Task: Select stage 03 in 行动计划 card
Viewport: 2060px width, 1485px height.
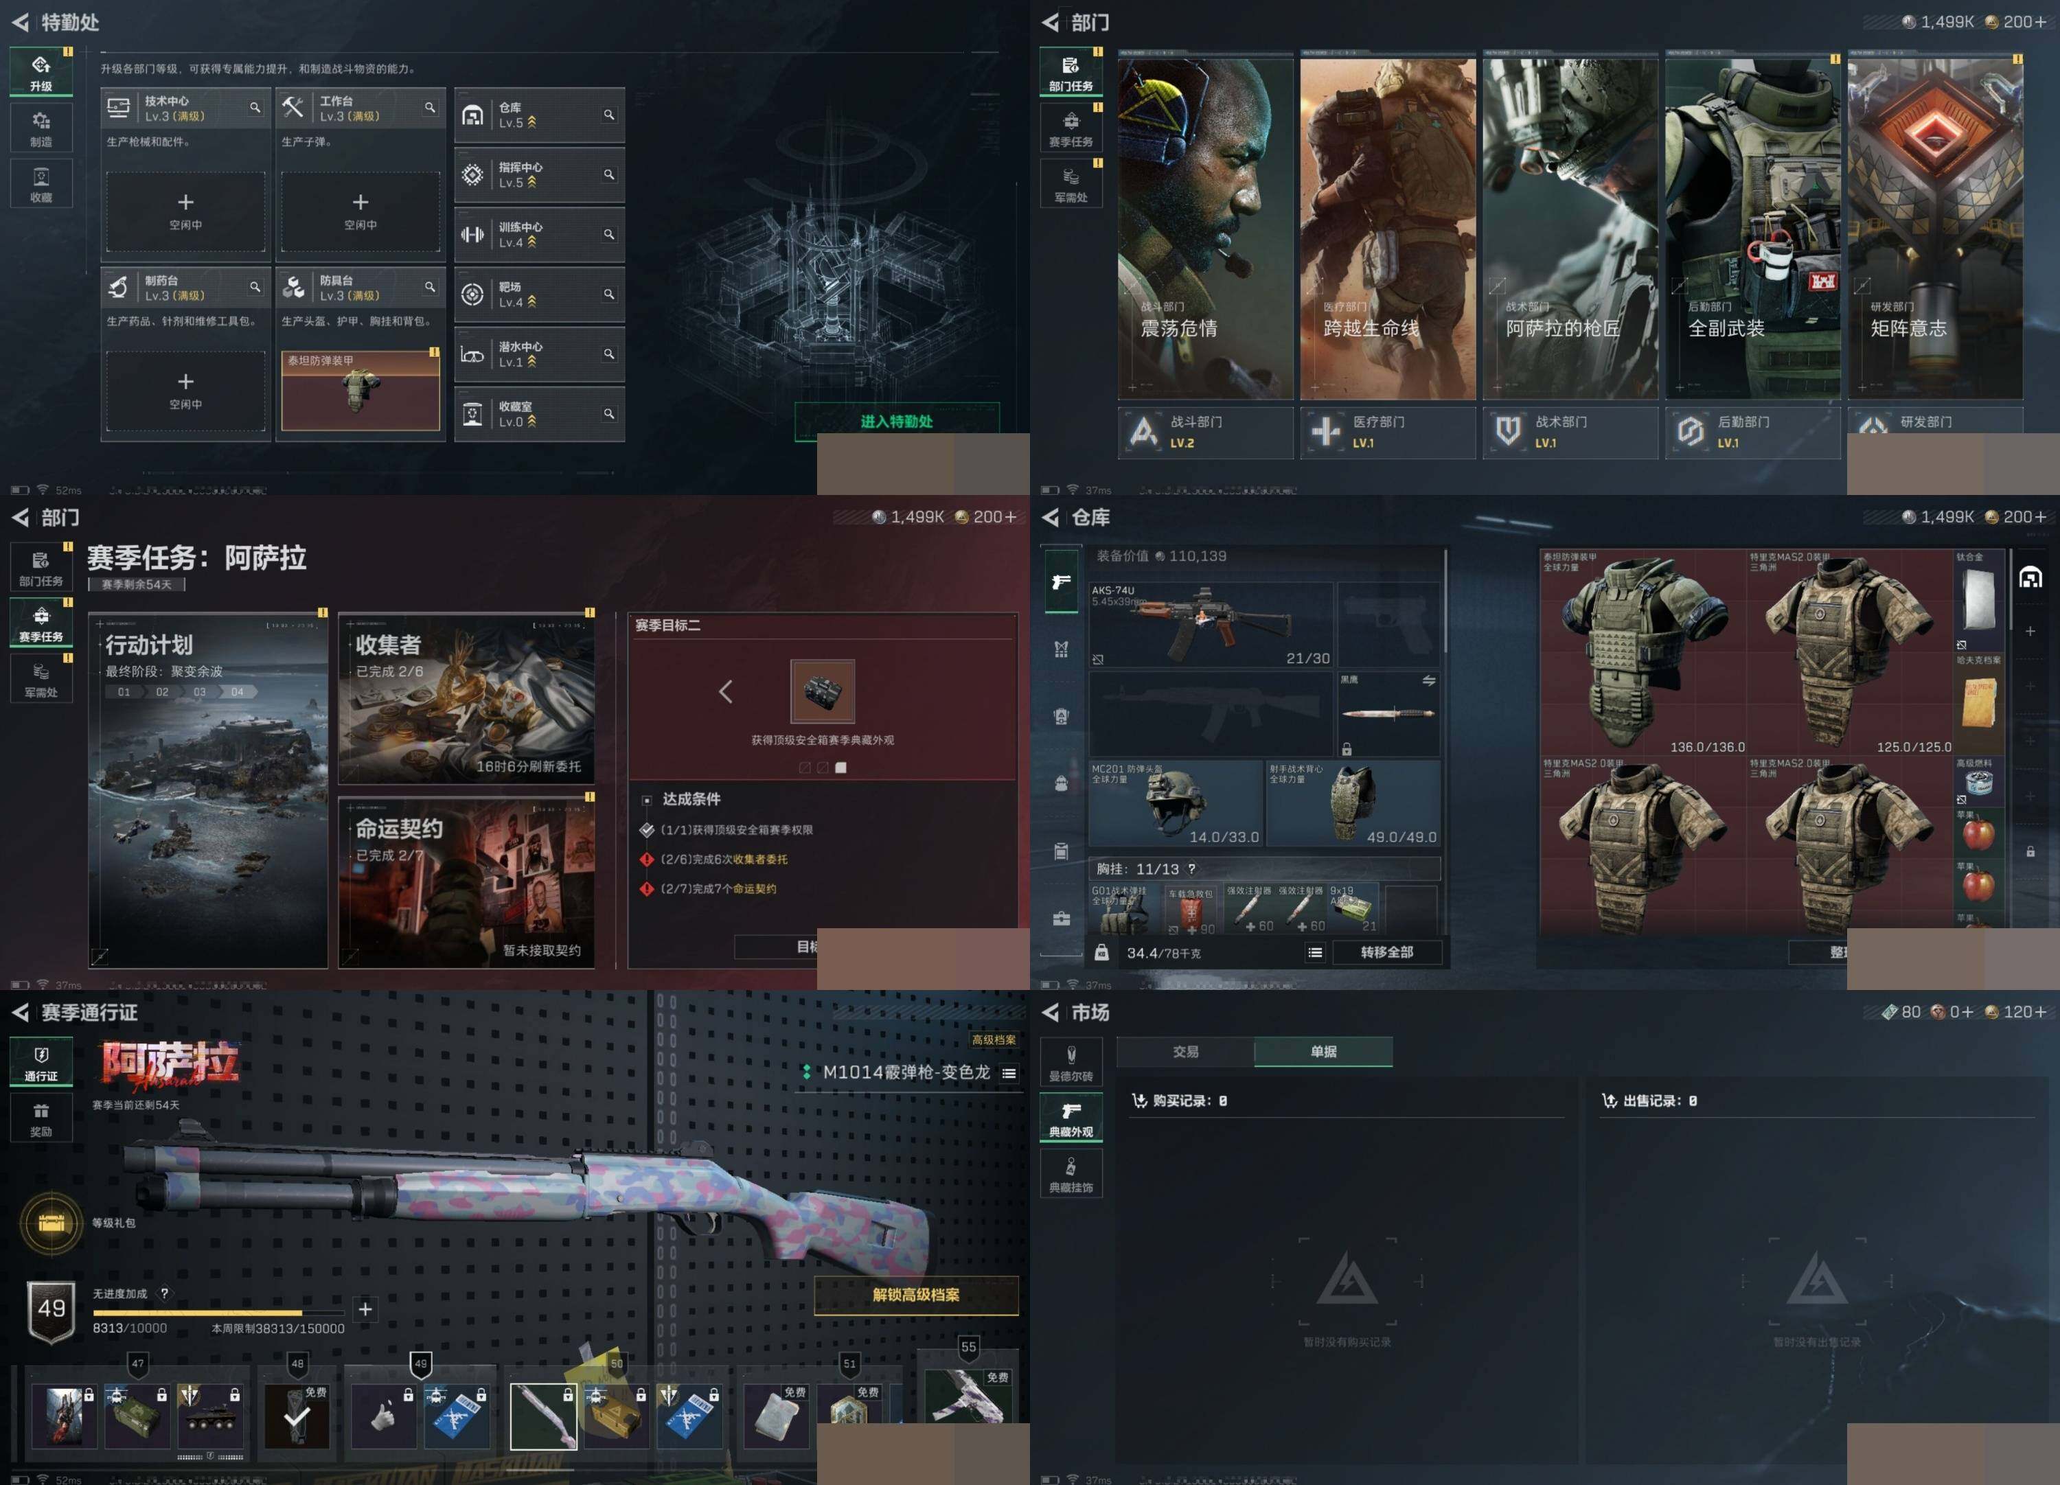Action: coord(200,692)
